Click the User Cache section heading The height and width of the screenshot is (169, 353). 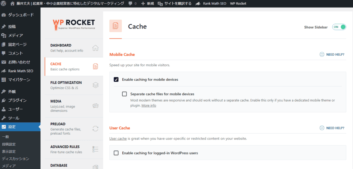point(120,128)
